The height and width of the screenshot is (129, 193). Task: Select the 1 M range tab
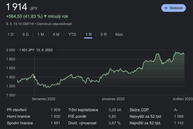tap(41, 34)
